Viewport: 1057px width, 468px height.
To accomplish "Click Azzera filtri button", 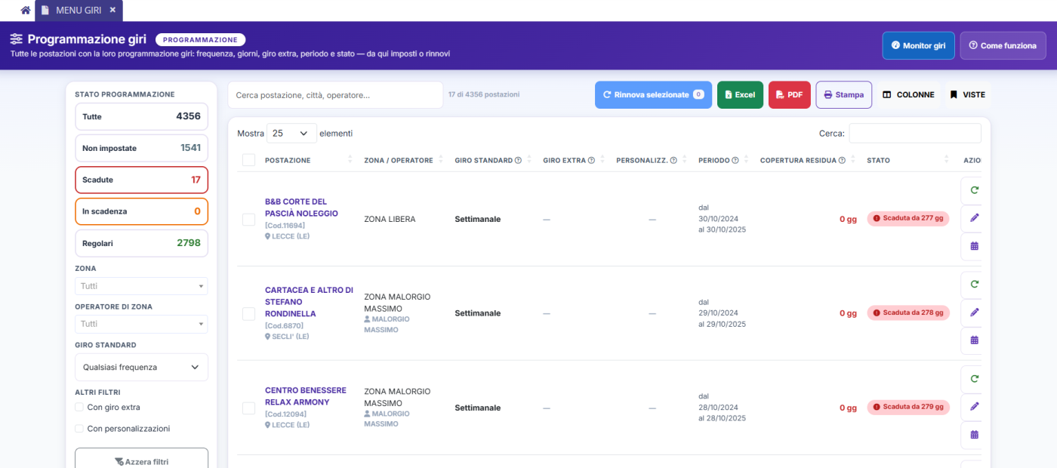I will point(141,460).
